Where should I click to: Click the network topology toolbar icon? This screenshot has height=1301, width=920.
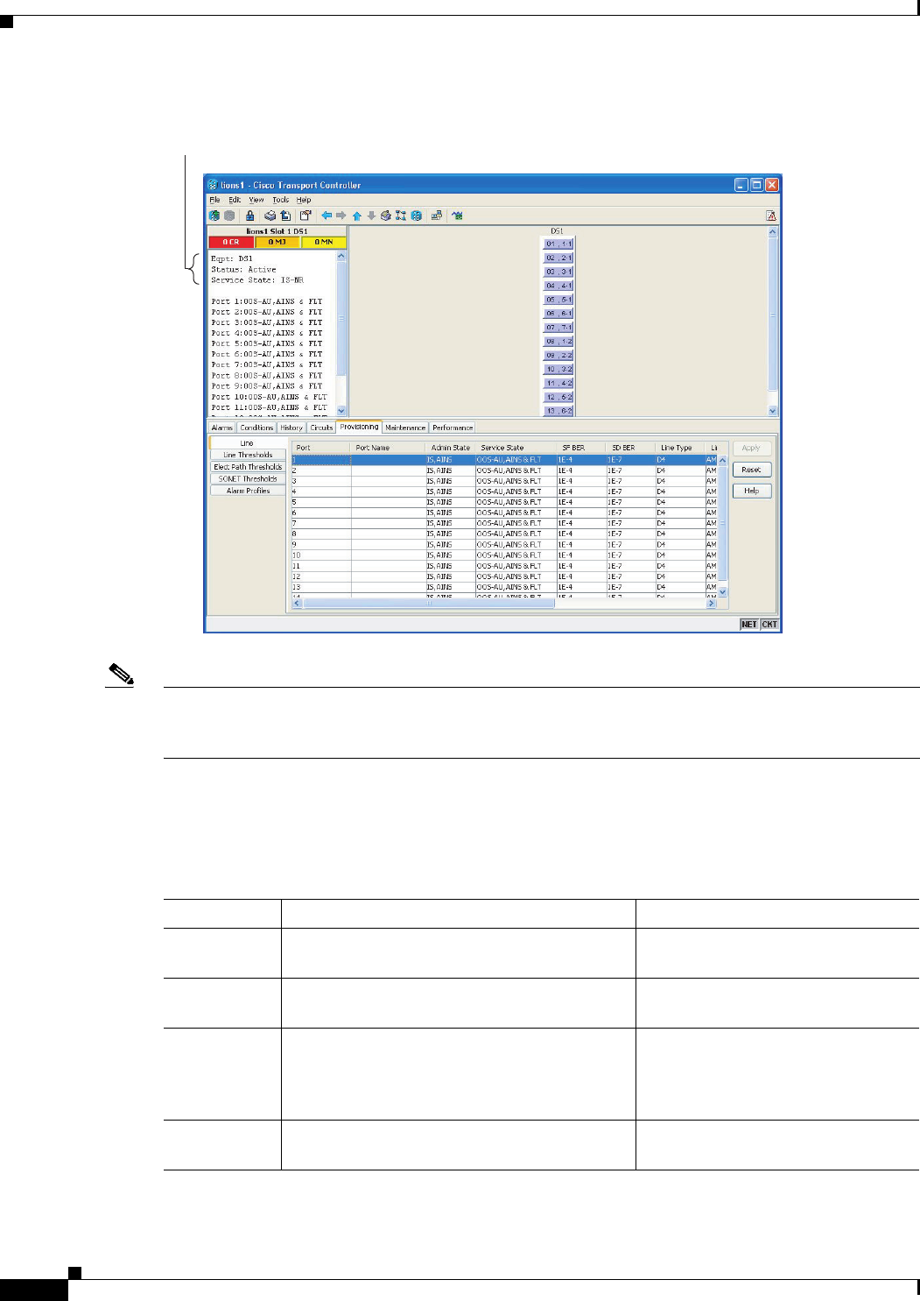(x=401, y=216)
